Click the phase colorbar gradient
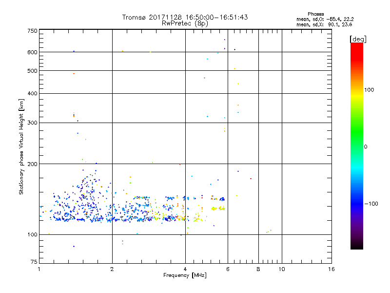Viewport: 390px width, 293px height. [x=357, y=146]
